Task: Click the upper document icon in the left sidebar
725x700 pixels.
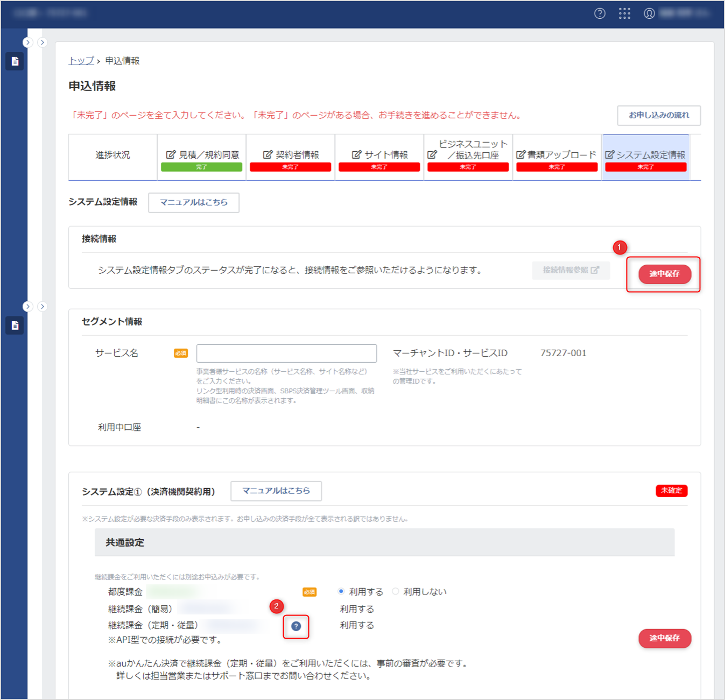Action: [x=15, y=61]
